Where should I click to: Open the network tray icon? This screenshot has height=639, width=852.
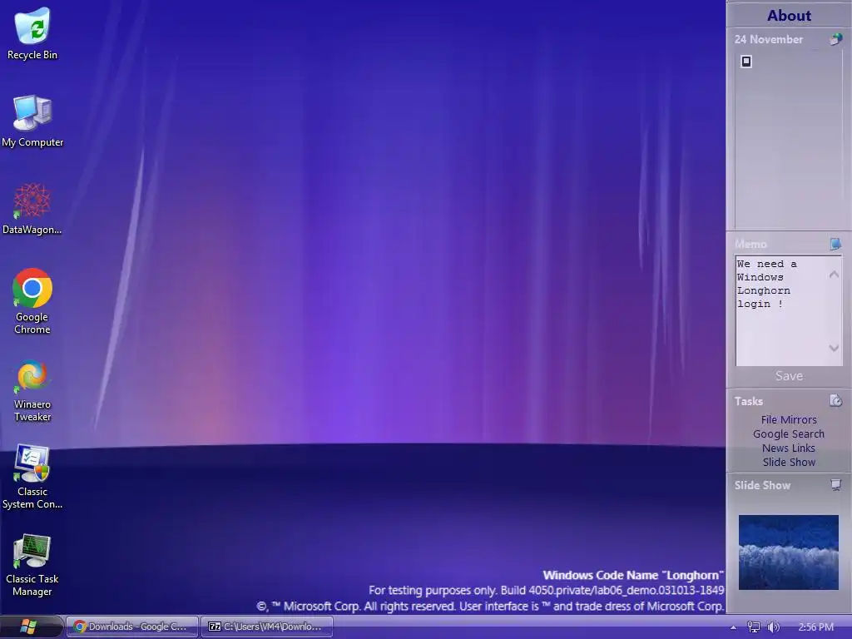point(753,627)
